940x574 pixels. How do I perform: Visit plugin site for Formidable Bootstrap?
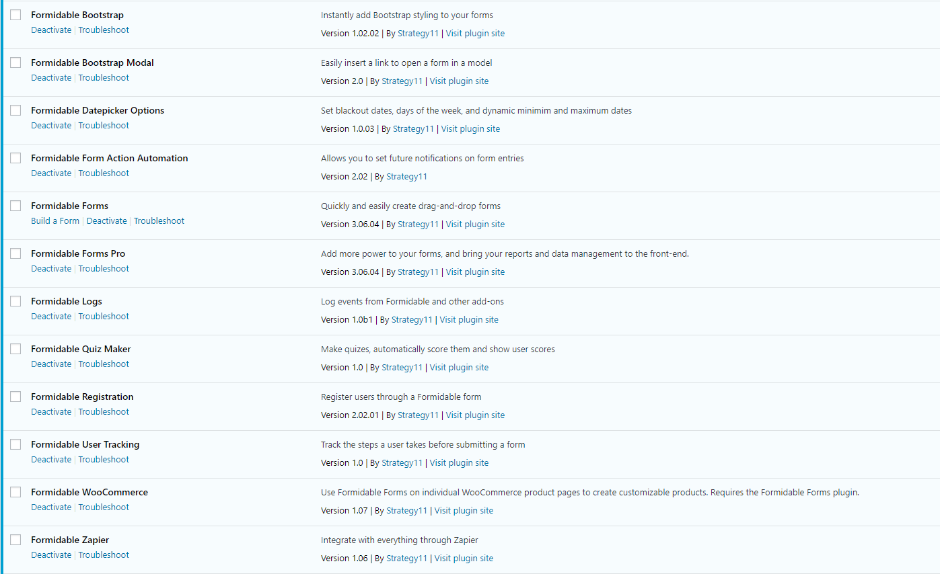click(475, 34)
